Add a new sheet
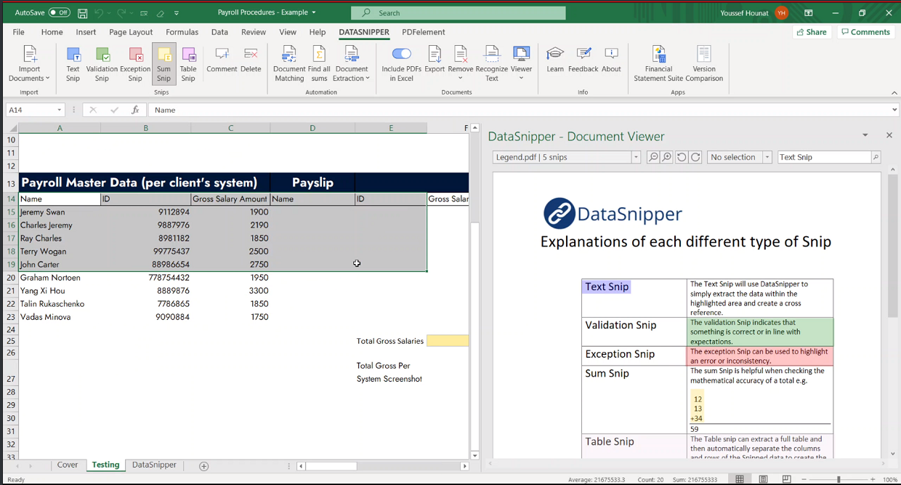Image resolution: width=901 pixels, height=485 pixels. click(204, 466)
